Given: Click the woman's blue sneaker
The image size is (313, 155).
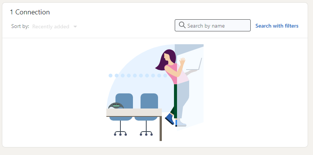Looking at the screenshot, I should (x=170, y=119).
